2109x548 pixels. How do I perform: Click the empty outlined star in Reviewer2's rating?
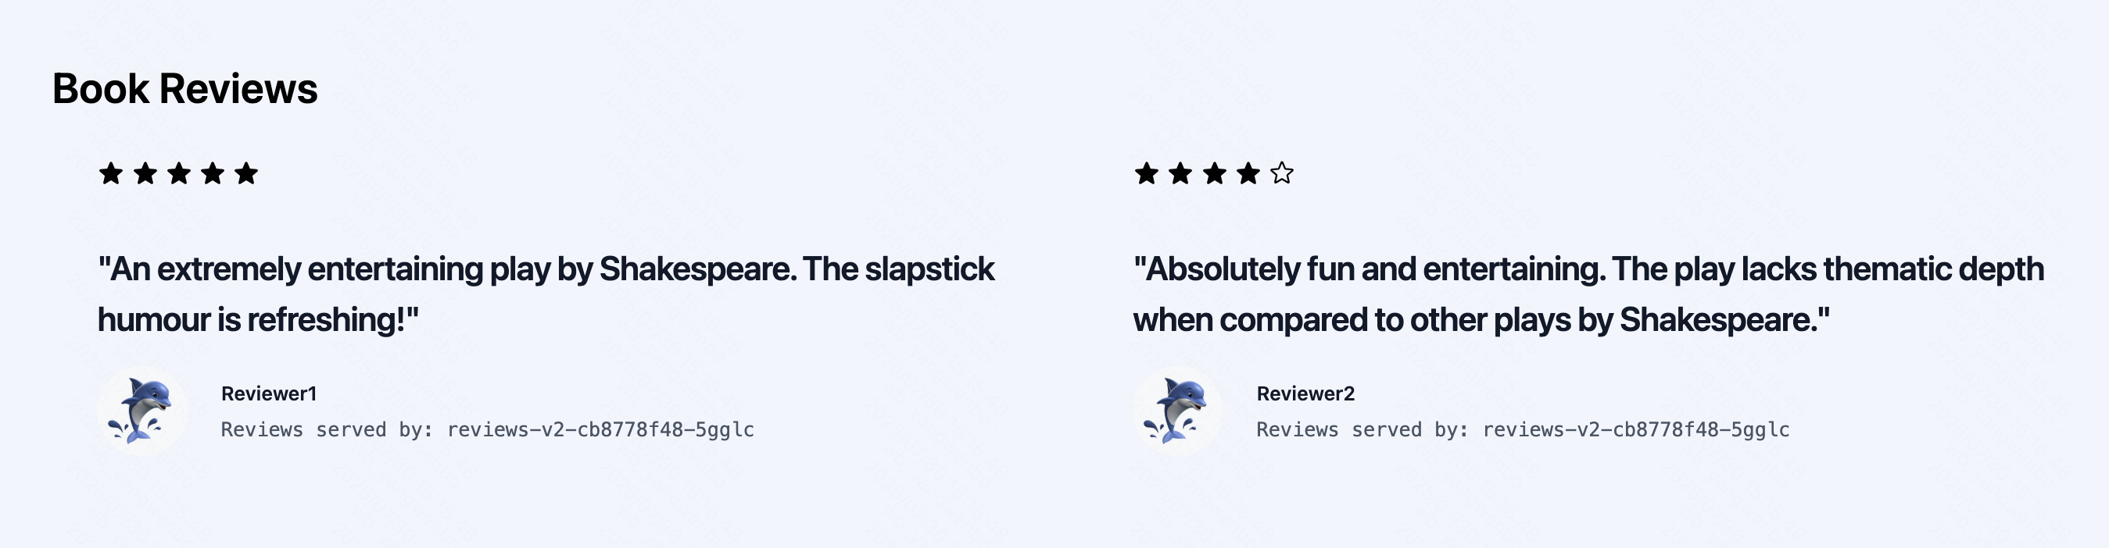[1282, 173]
